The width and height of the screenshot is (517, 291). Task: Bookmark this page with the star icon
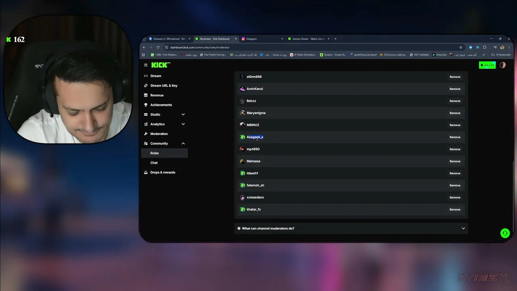[x=461, y=47]
